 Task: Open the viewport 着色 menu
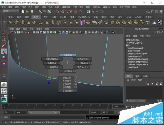[18, 29]
